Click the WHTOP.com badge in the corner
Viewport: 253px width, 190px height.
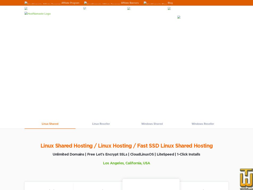(246, 179)
